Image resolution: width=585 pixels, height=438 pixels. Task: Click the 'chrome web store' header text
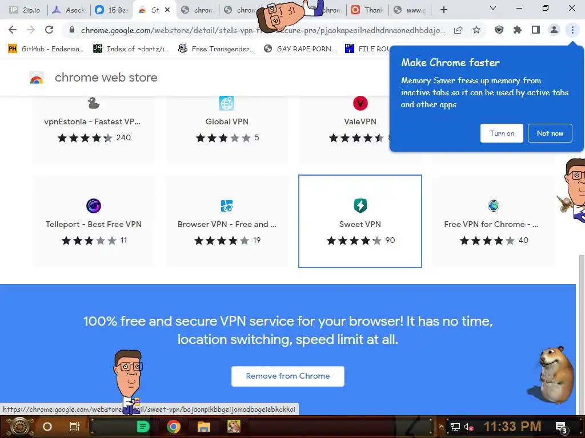106,78
